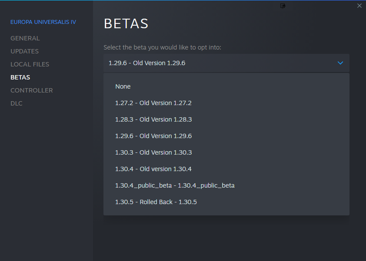
Task: Click the blue dropdown chevron arrow
Action: 340,63
